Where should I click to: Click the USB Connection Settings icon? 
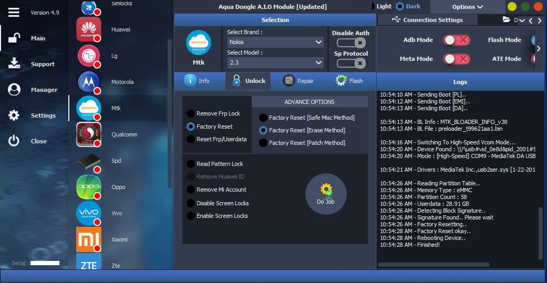tap(396, 19)
